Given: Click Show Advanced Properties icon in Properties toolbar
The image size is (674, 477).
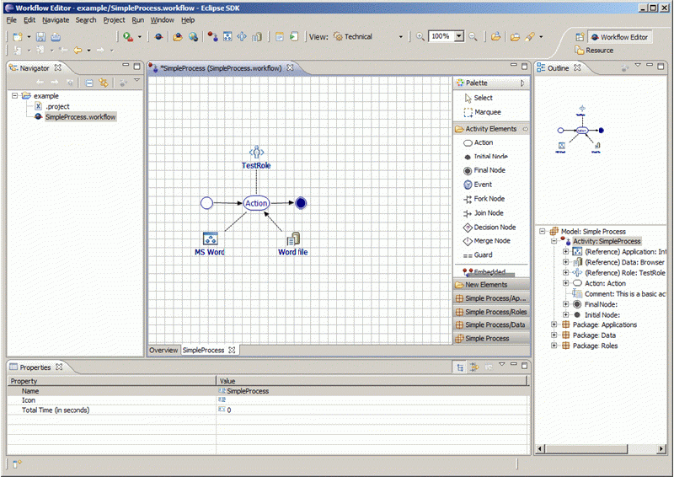Looking at the screenshot, I should click(x=474, y=367).
